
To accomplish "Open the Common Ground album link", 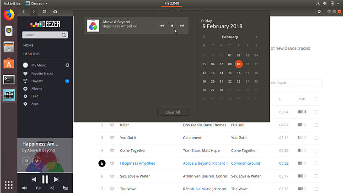I will pos(246,163).
